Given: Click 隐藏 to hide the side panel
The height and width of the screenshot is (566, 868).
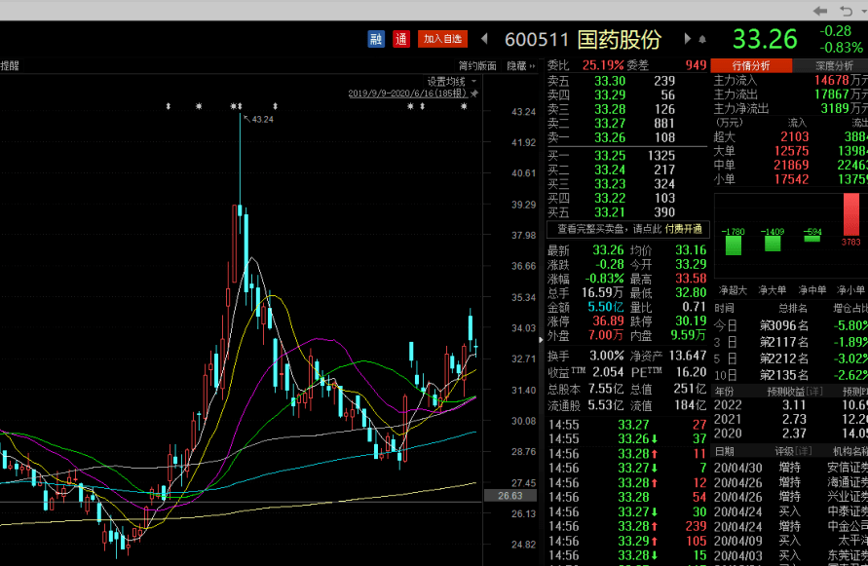Looking at the screenshot, I should point(521,66).
